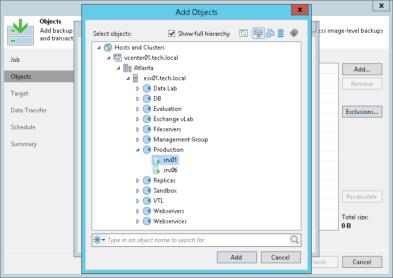393x278 pixels.
Task: Collapse the Hosts and Clusters node
Action: 99,48
